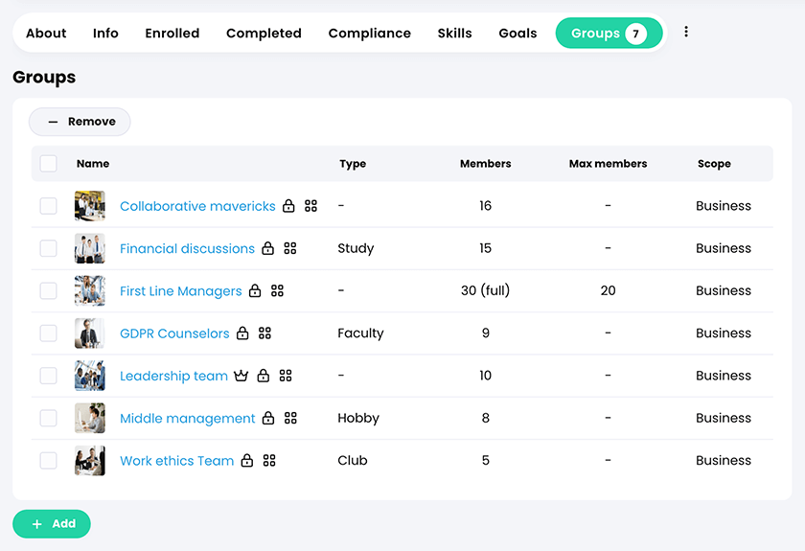
Task: Open the Completed tab
Action: point(264,34)
